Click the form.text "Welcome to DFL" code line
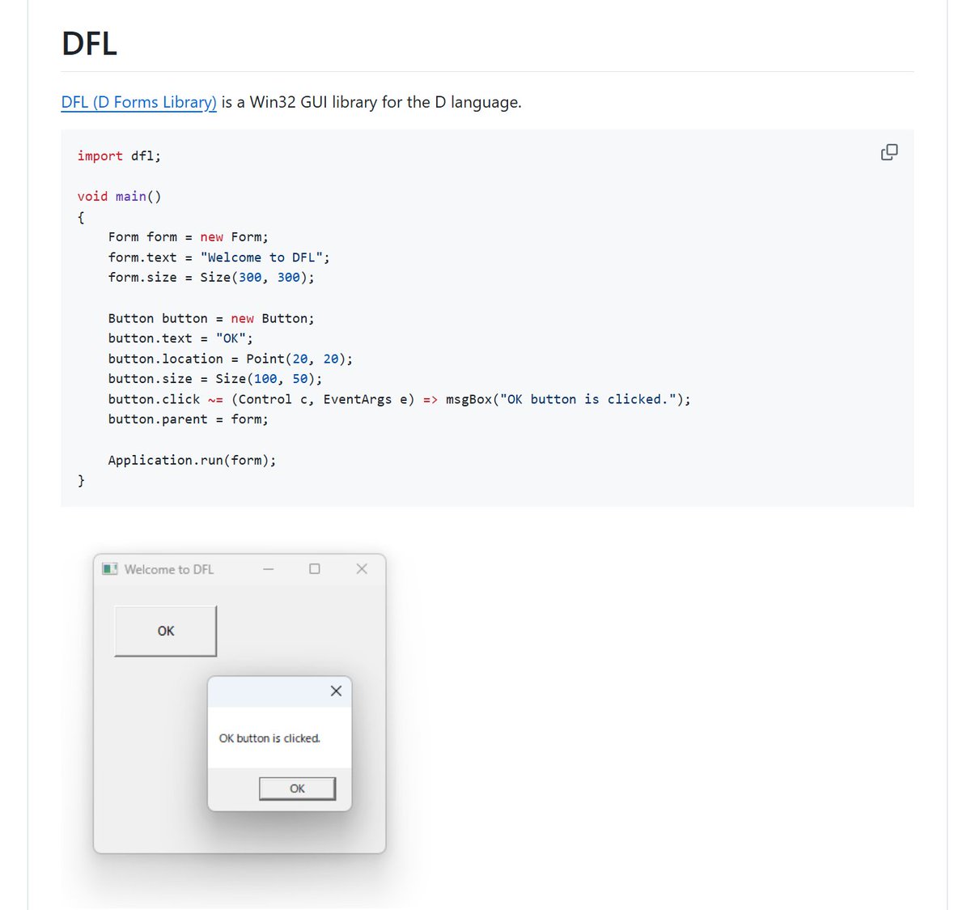Viewport: 971px width, 910px height. pyautogui.click(x=219, y=257)
